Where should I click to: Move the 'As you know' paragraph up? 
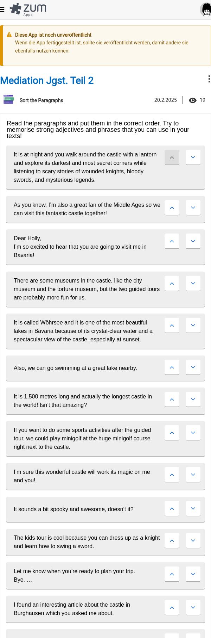point(172,208)
